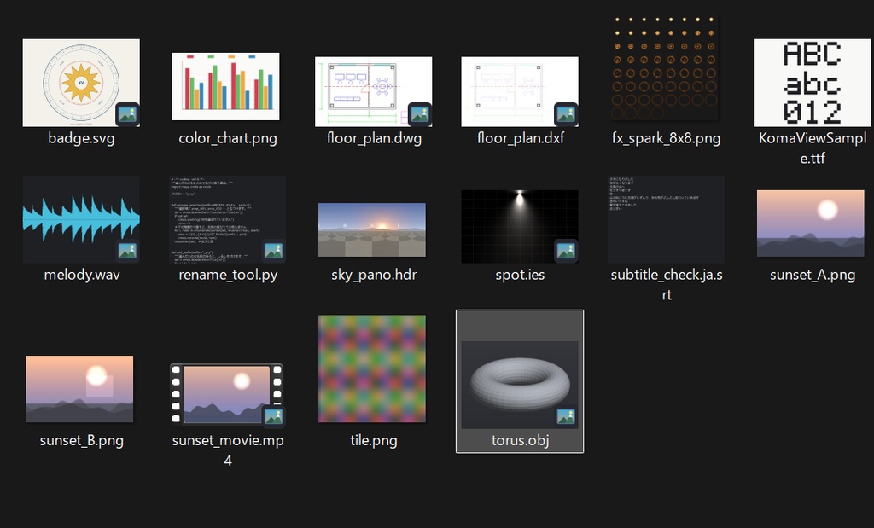The height and width of the screenshot is (528, 874).
Task: Select the sunset_A.png thumbnail
Action: coord(811,223)
